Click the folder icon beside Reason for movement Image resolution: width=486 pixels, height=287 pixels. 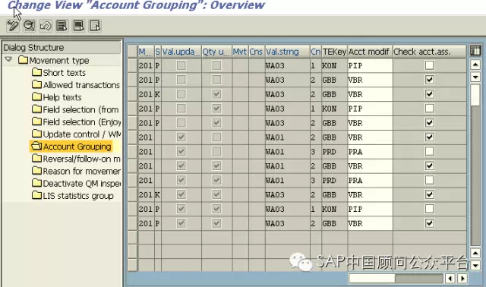37,171
